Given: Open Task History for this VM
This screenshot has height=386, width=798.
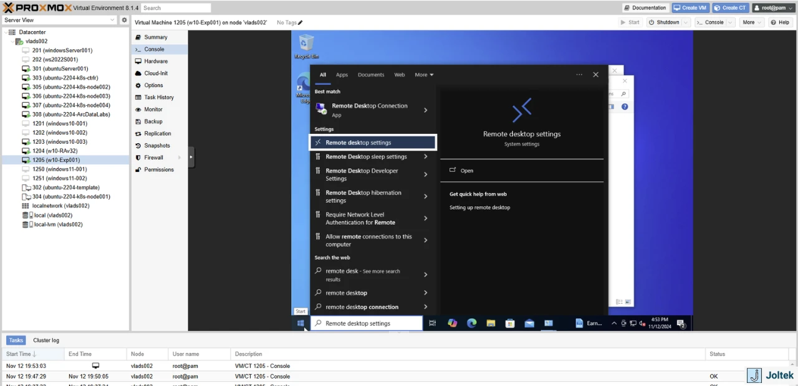Looking at the screenshot, I should pyautogui.click(x=159, y=97).
